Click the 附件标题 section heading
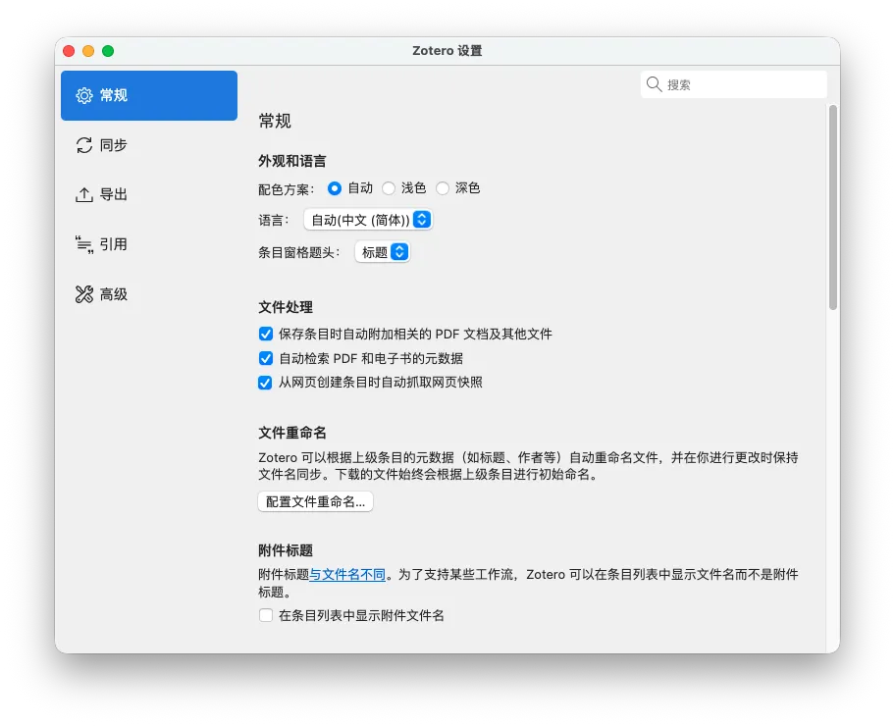Screen dimensions: 895x726 coord(286,550)
